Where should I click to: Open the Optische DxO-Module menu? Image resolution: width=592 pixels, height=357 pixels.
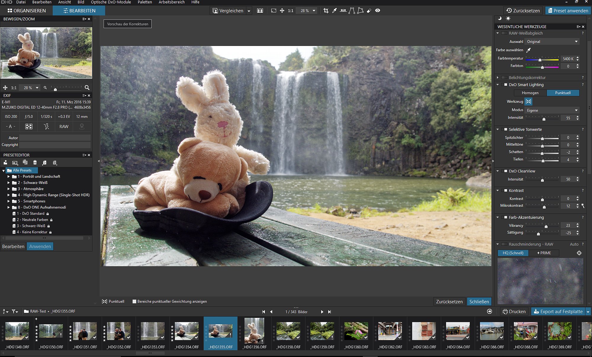[111, 2]
